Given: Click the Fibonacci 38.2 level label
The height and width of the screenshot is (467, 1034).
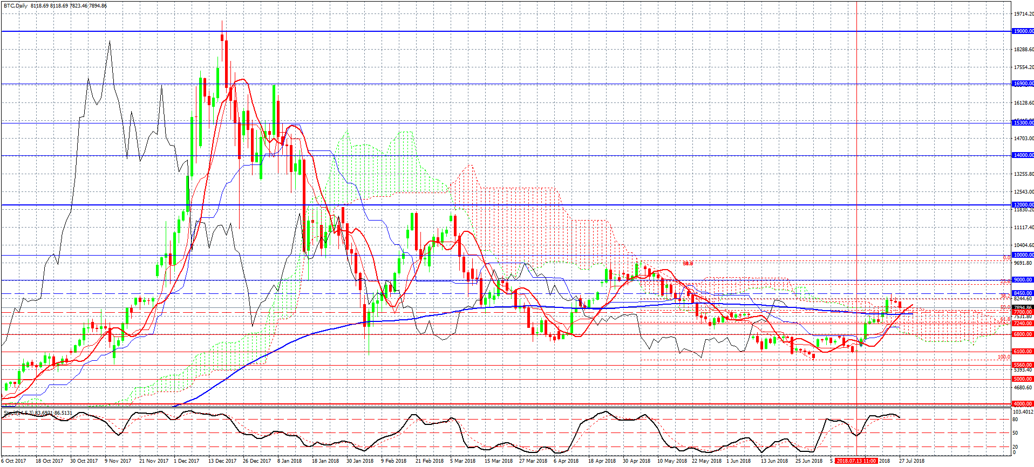Looking at the screenshot, I should [1005, 296].
